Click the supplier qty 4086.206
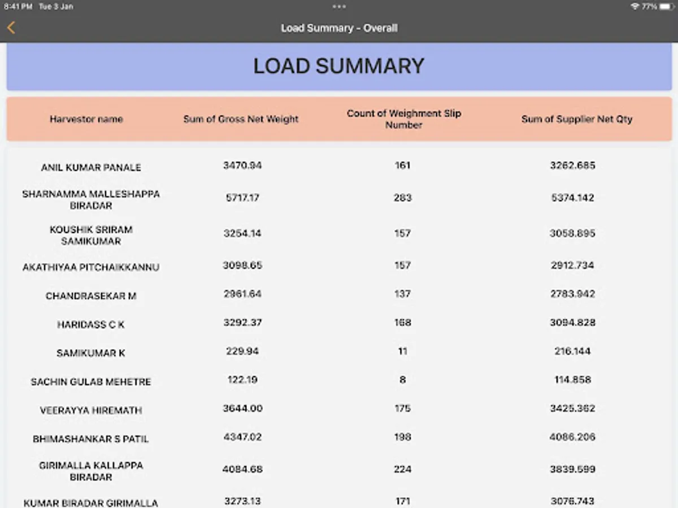This screenshot has height=508, width=678. coord(572,437)
